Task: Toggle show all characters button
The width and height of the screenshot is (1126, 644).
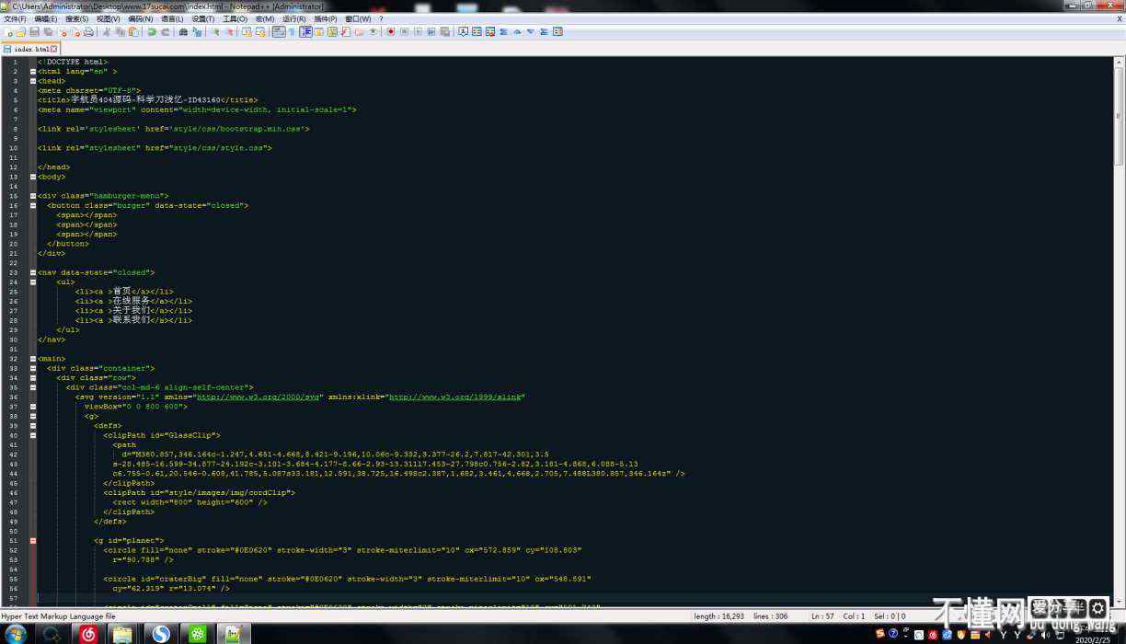Action: pos(292,31)
